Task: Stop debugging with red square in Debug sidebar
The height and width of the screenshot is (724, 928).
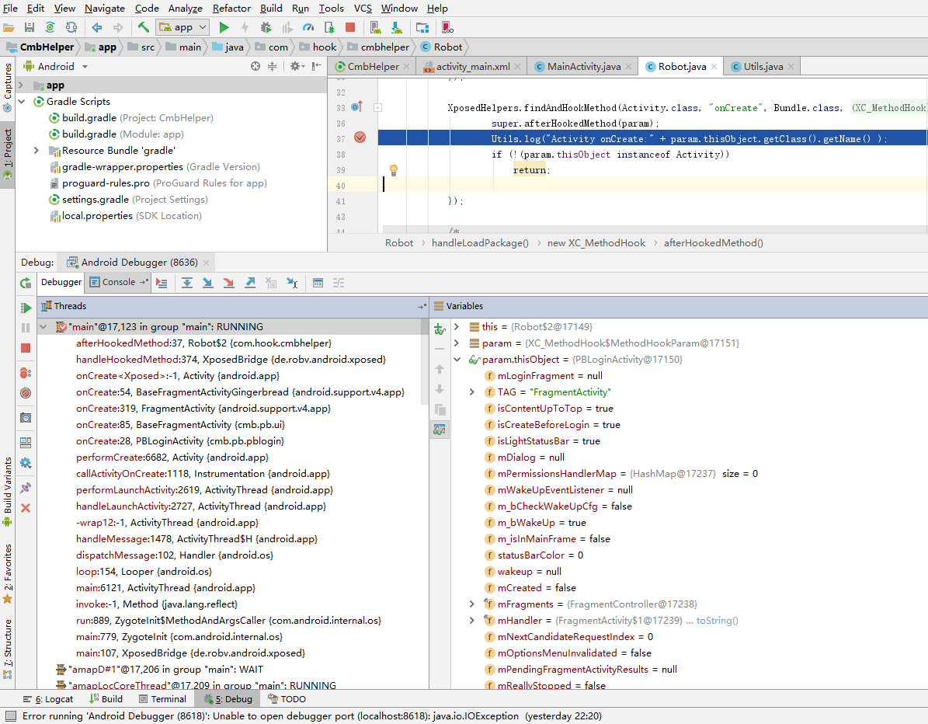Action: (26, 348)
